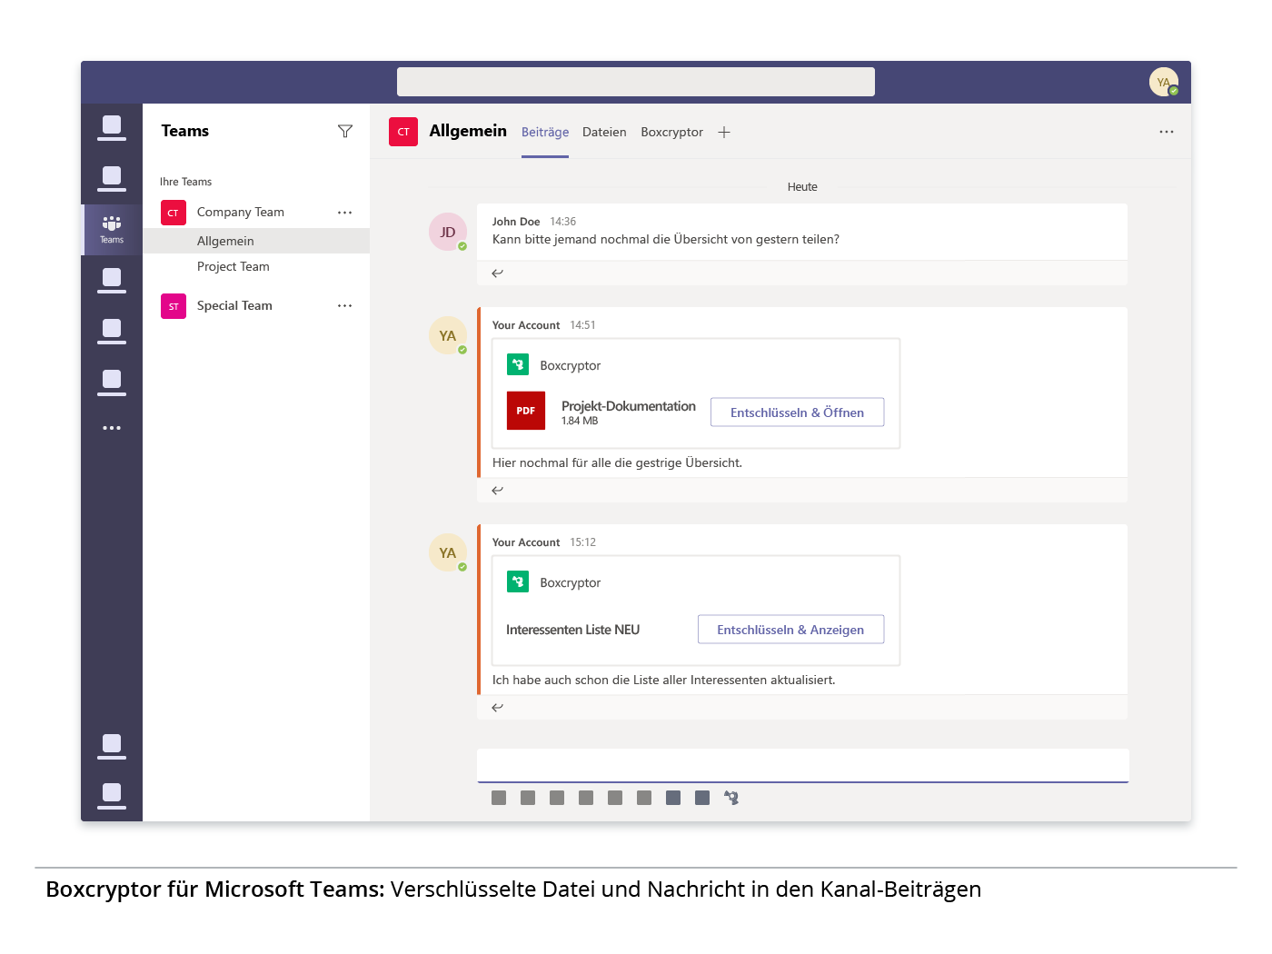The image size is (1272, 954).
Task: Open more apps ellipsis in the left rail
Action: (x=112, y=428)
